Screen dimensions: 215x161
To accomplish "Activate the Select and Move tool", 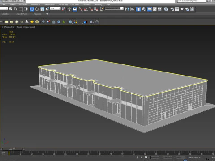I will [32, 9].
